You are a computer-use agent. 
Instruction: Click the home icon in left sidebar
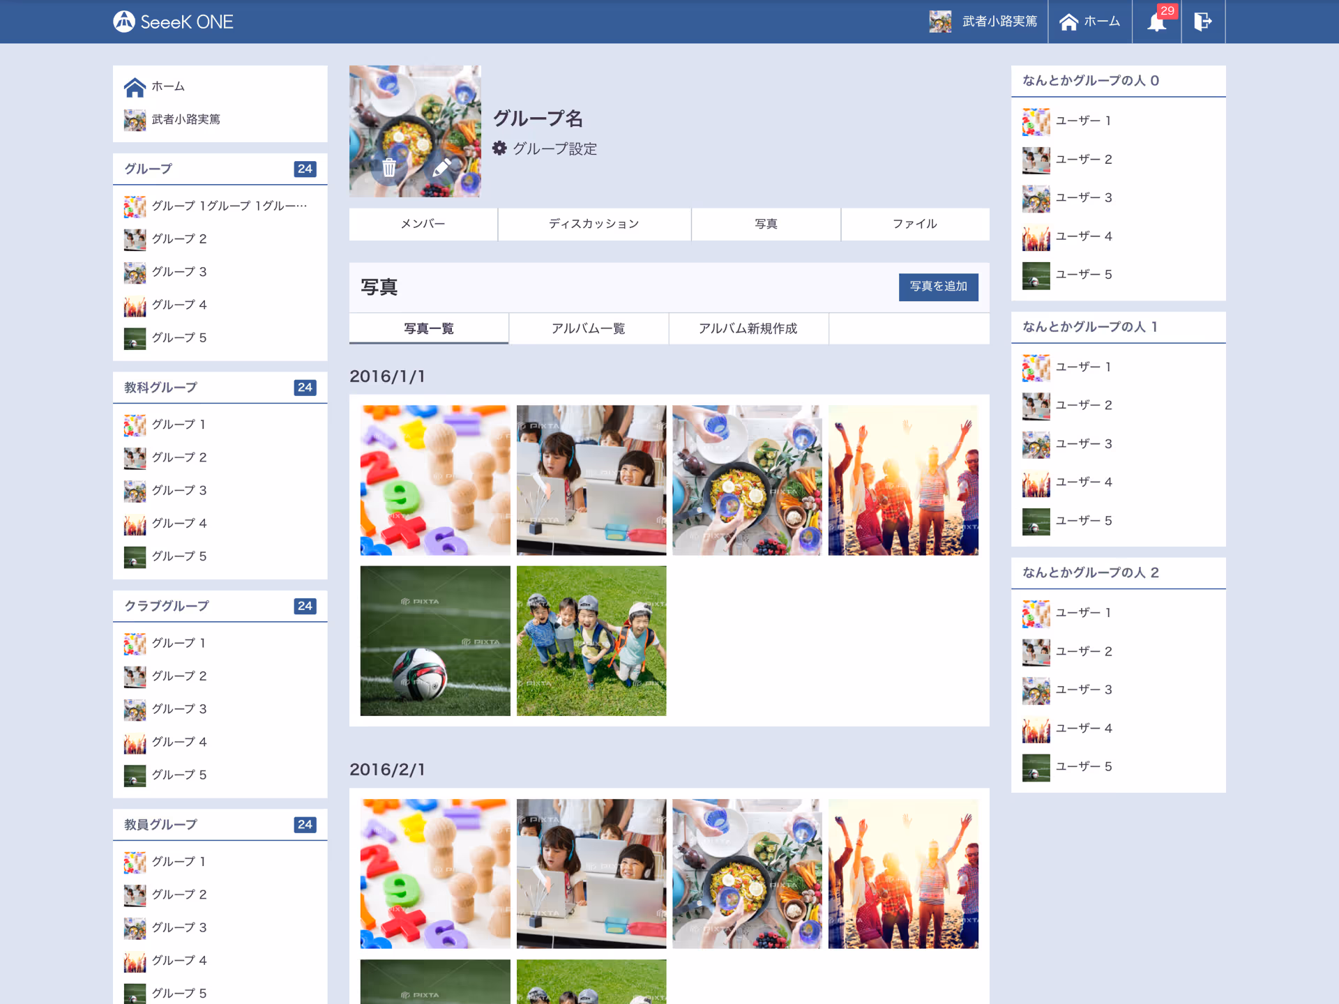tap(135, 87)
